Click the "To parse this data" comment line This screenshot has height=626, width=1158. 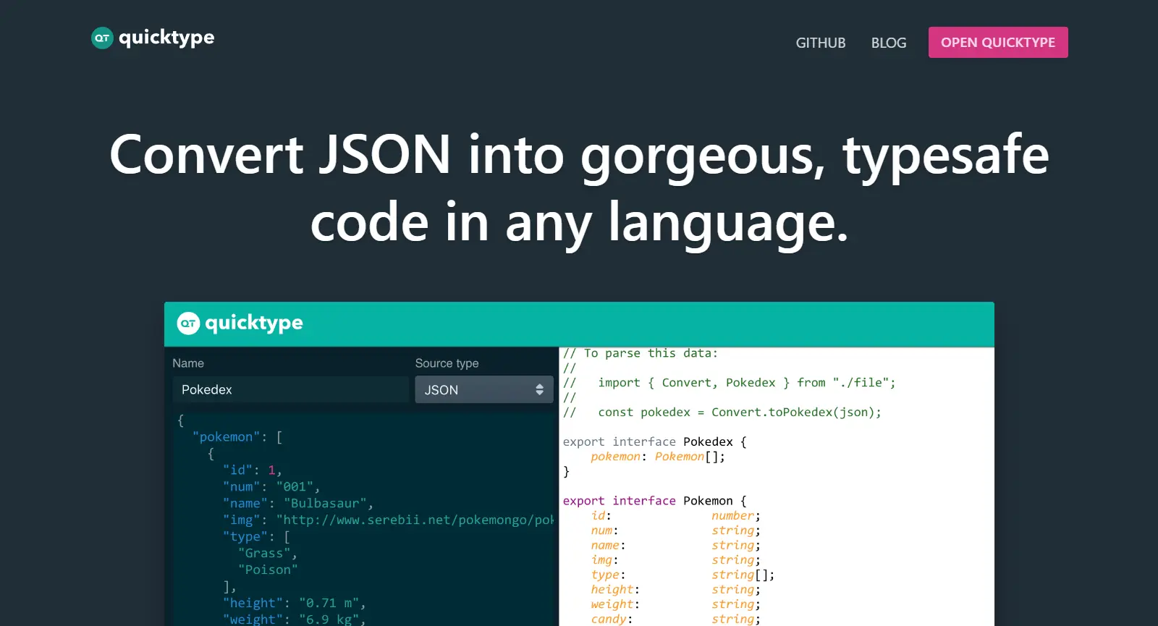[641, 353]
